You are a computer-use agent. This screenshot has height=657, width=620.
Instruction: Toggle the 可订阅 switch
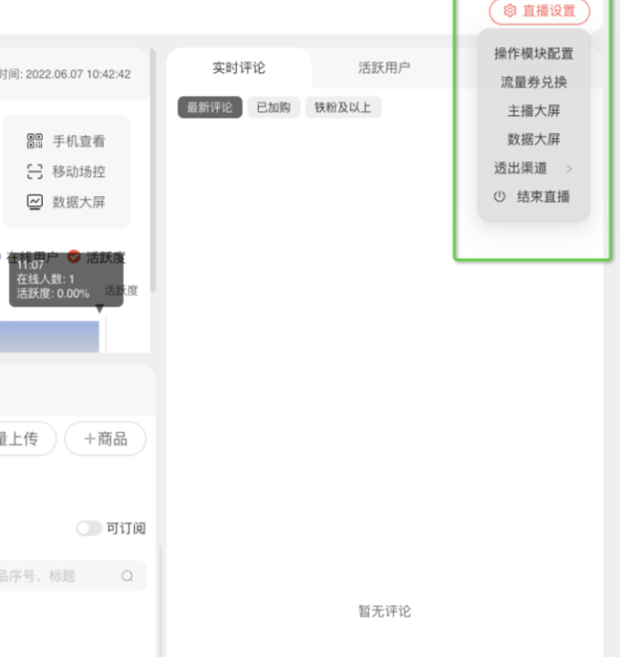point(88,528)
